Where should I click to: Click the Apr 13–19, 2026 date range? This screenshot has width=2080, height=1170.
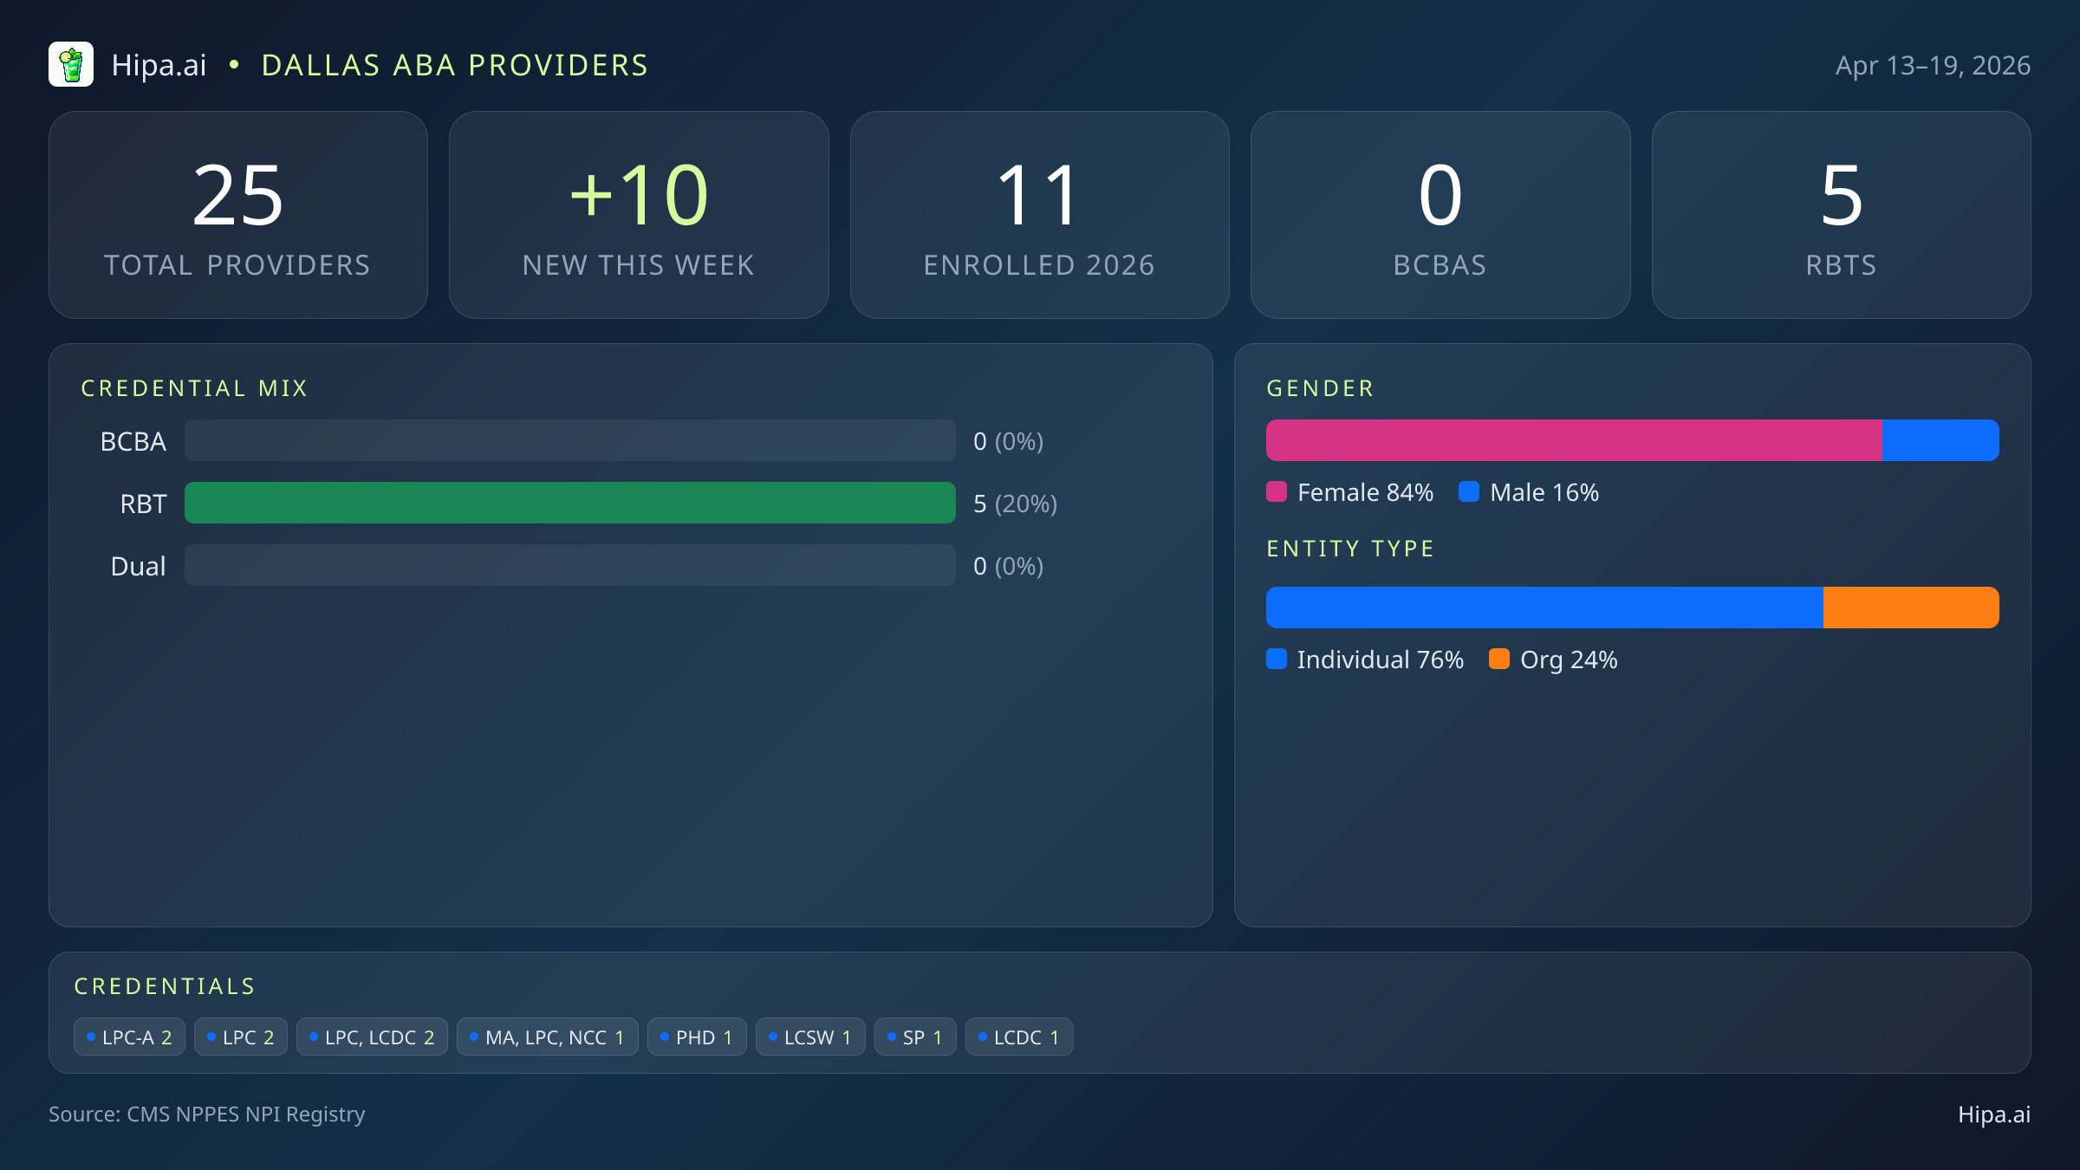pyautogui.click(x=1933, y=66)
